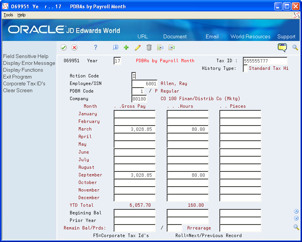Viewport: 302px width, 242px height.
Task: Click the URL banner link
Action: (x=143, y=36)
